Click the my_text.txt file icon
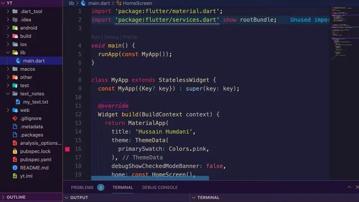 [18, 102]
